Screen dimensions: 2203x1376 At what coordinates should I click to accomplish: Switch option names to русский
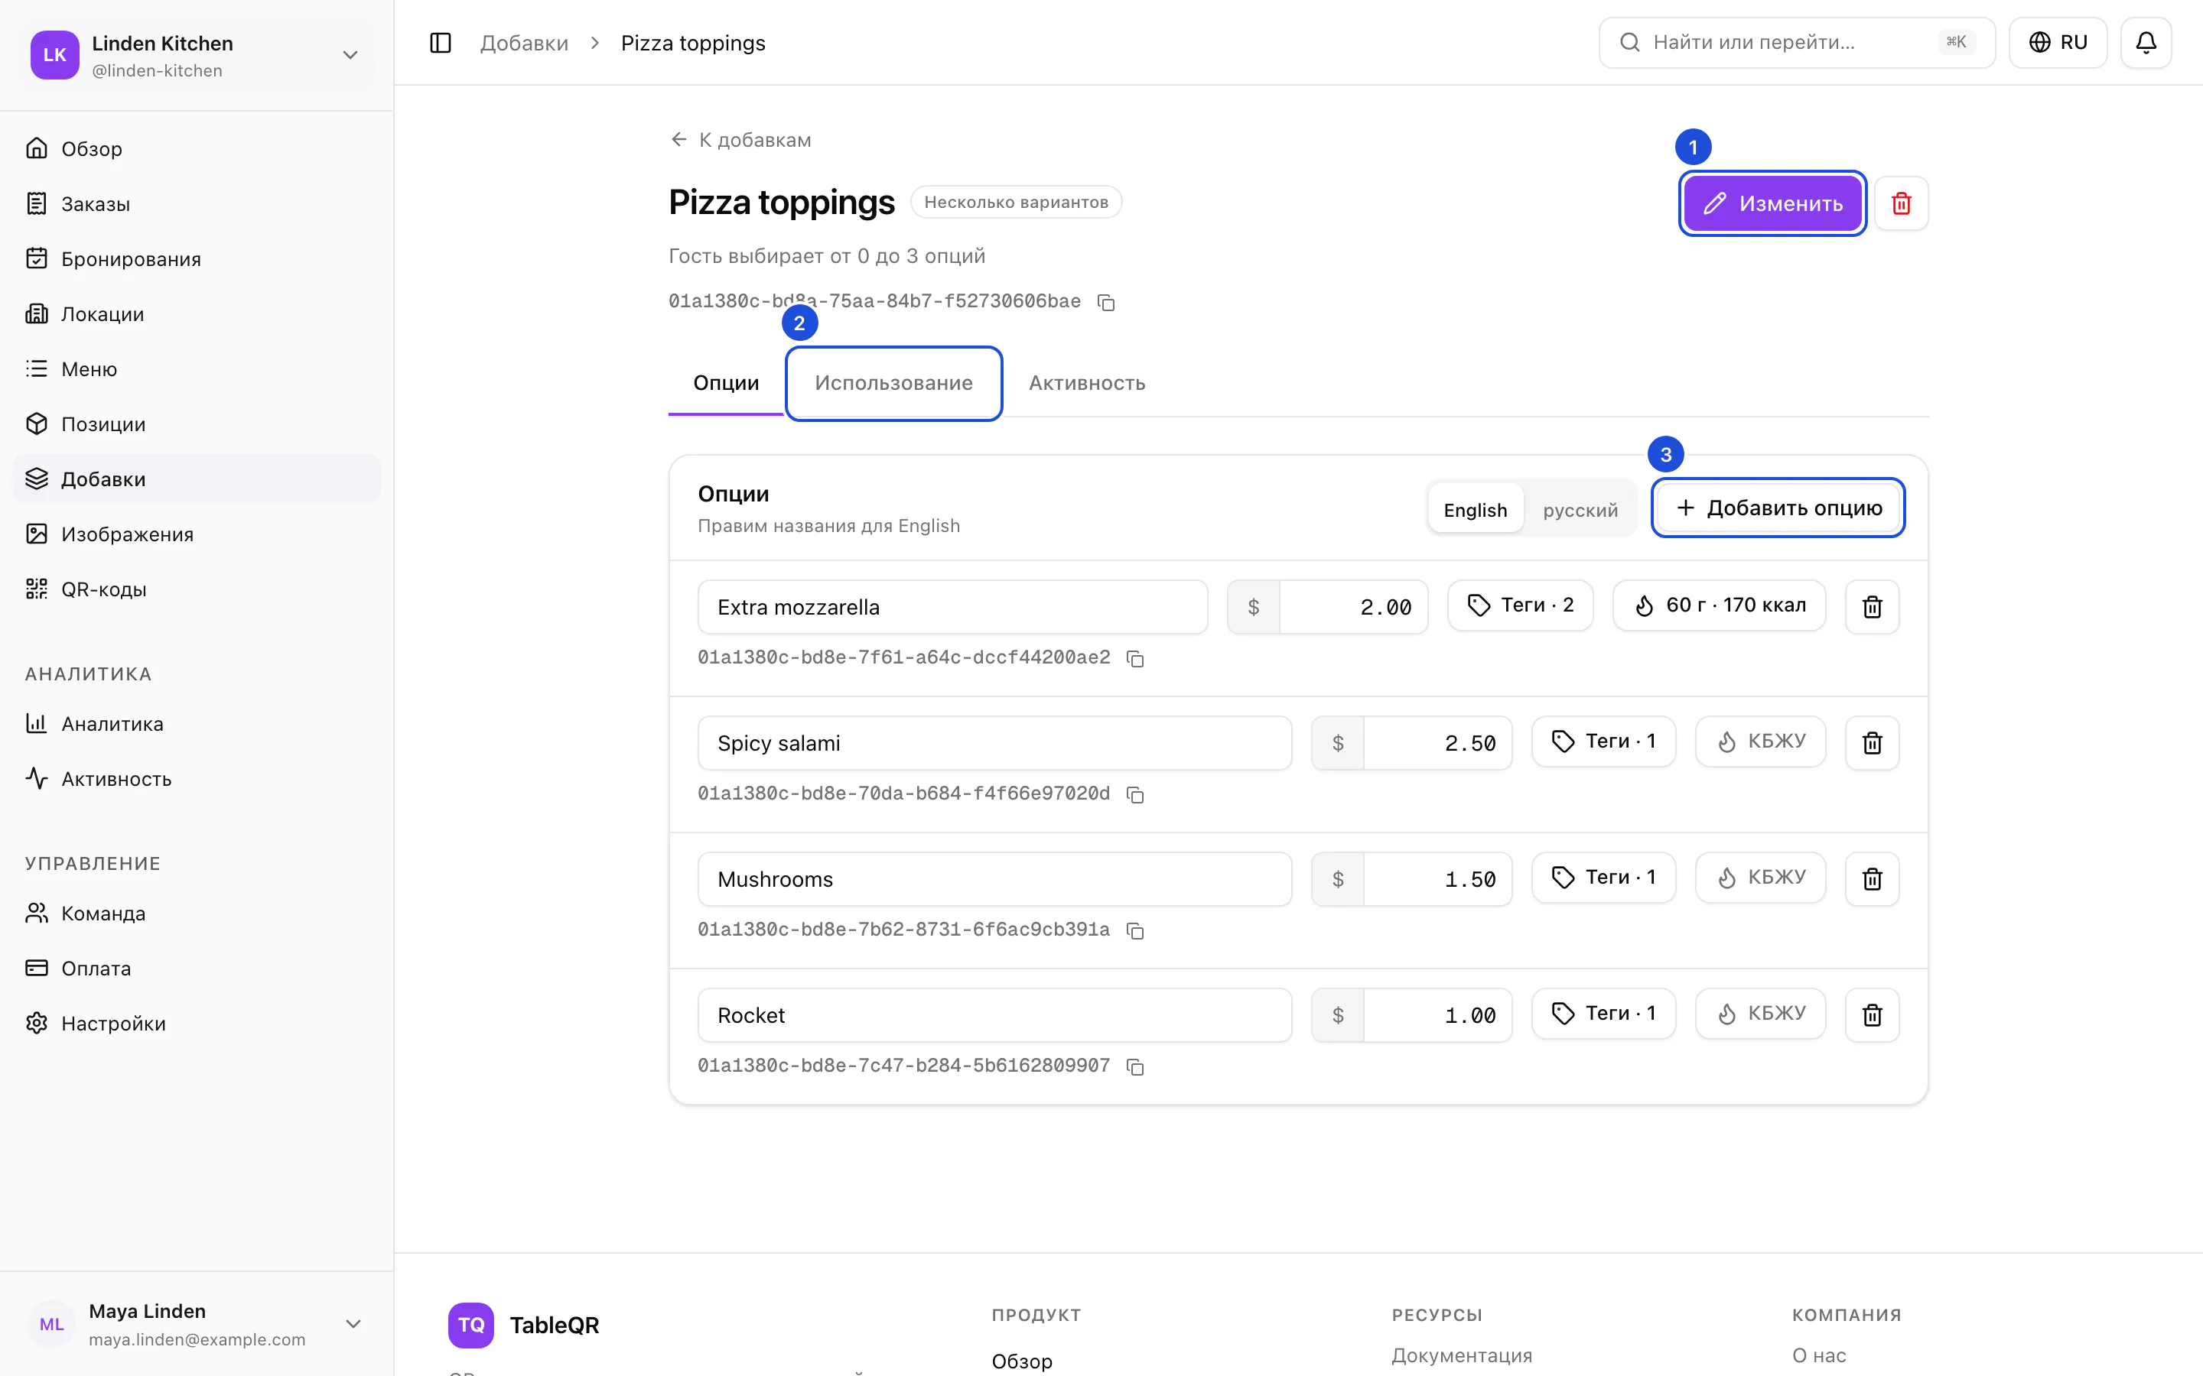1580,510
